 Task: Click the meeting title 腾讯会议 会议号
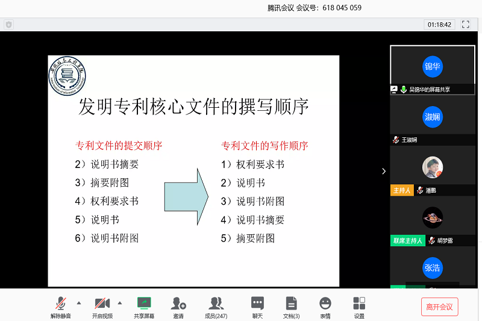314,8
